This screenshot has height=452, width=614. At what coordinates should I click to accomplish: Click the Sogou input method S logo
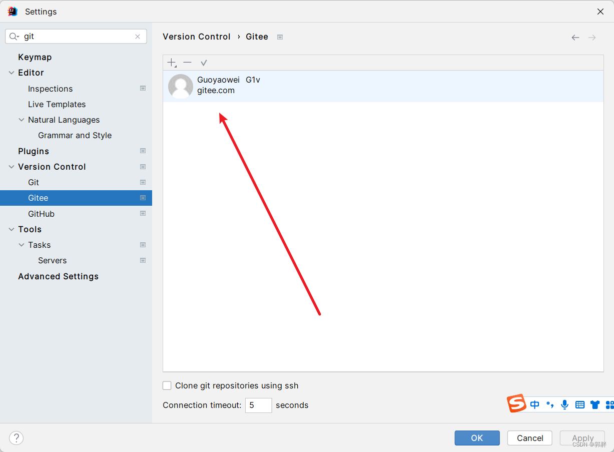pos(517,403)
